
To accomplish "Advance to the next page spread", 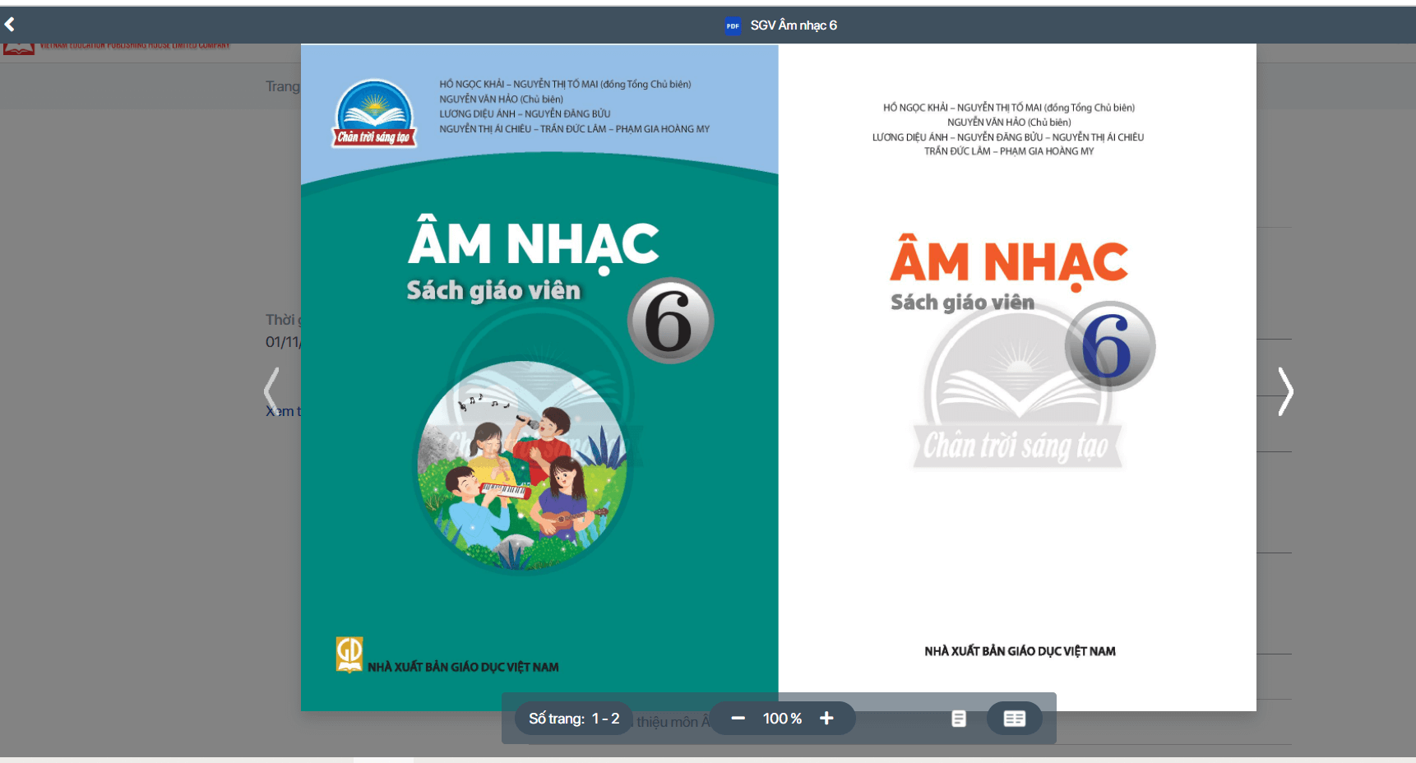I will 1285,391.
